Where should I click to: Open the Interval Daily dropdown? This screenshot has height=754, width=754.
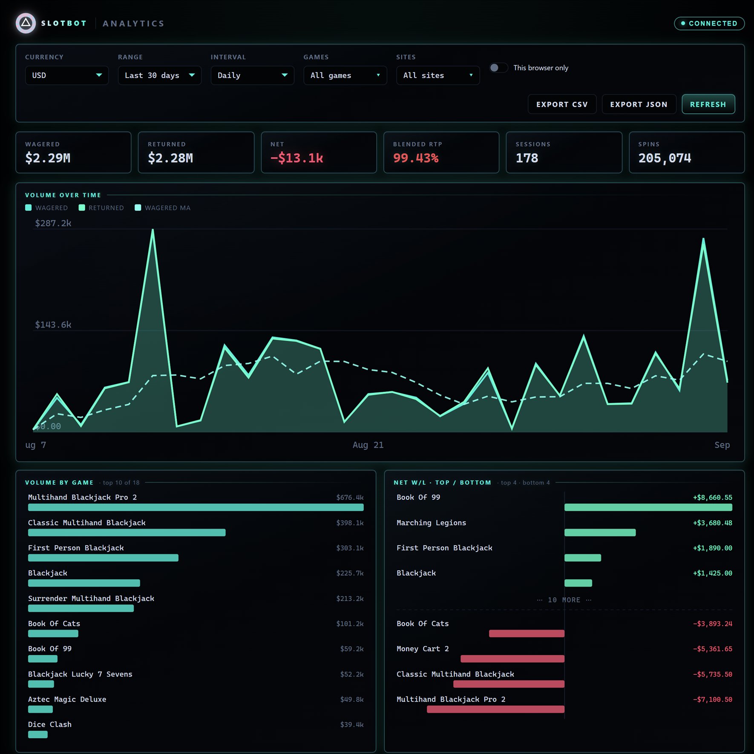click(253, 75)
